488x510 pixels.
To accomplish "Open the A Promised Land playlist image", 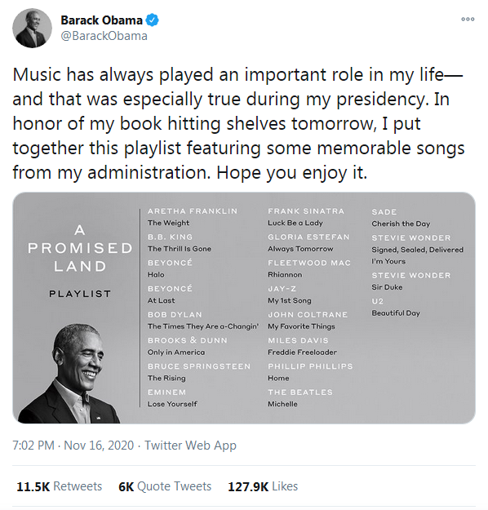I will [x=244, y=308].
